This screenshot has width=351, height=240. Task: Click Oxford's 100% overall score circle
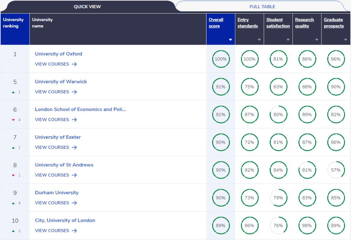221,59
